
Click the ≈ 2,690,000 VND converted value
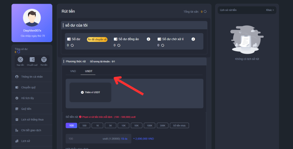[x=144, y=139]
